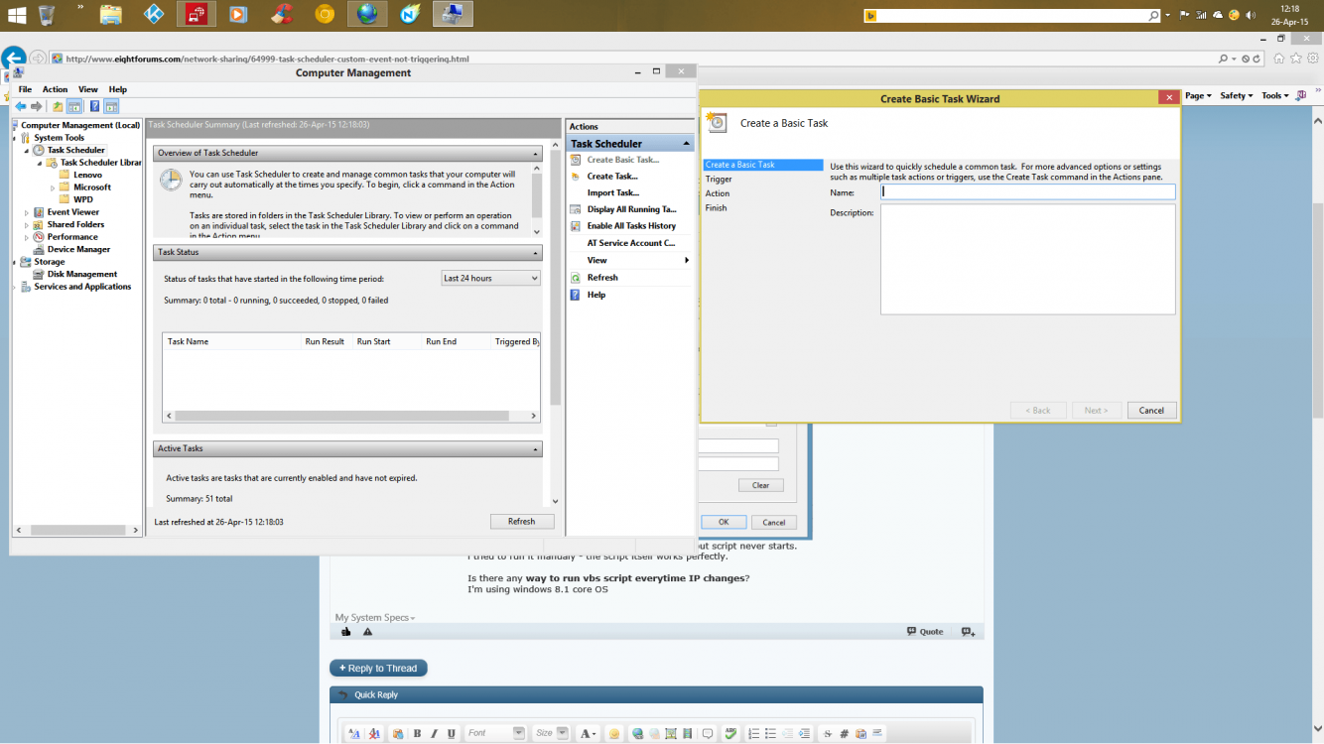Screen dimensions: 1324x744
Task: Expand the Performance tree node
Action: pyautogui.click(x=27, y=236)
